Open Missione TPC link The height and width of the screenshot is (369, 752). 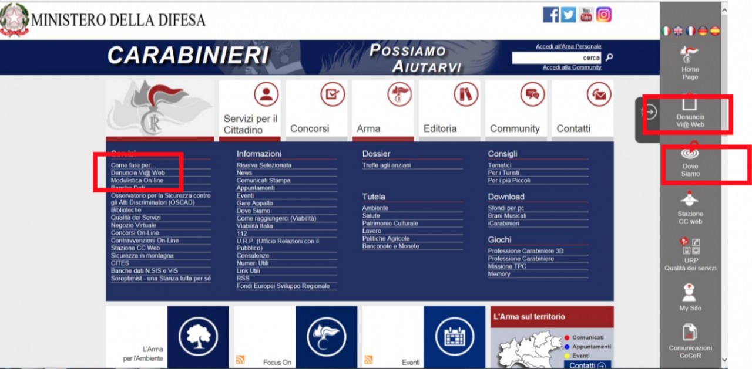pyautogui.click(x=507, y=266)
